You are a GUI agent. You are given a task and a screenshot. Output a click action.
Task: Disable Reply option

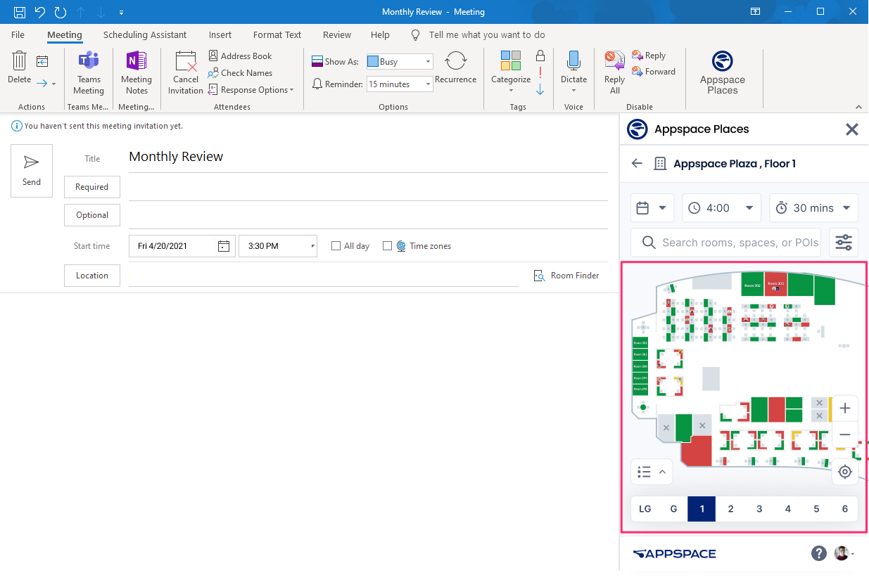coord(649,56)
